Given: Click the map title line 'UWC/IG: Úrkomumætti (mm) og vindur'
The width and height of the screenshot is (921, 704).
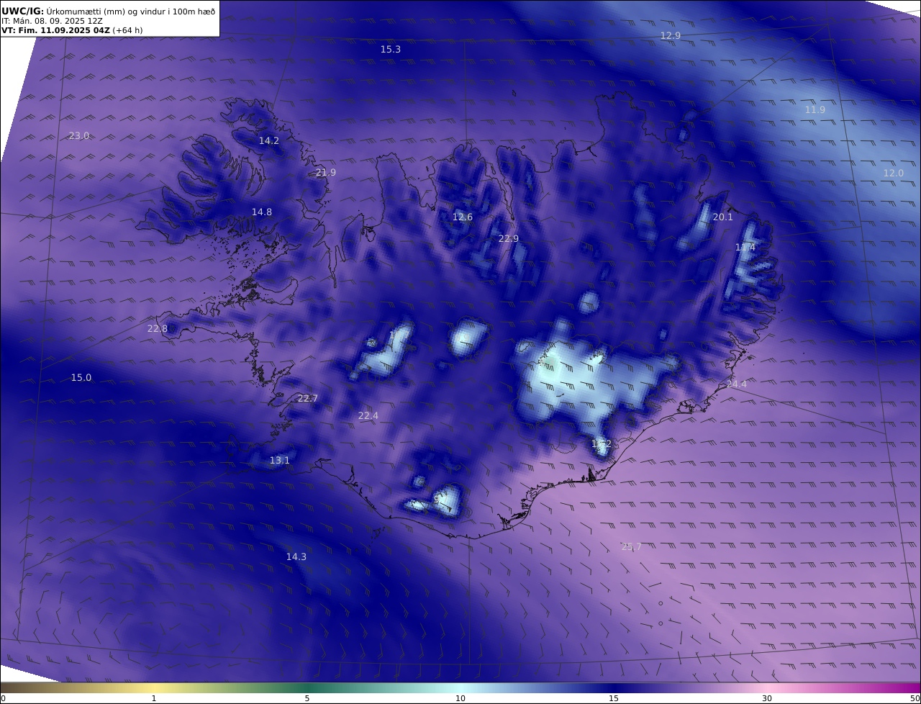Looking at the screenshot, I should 108,11.
